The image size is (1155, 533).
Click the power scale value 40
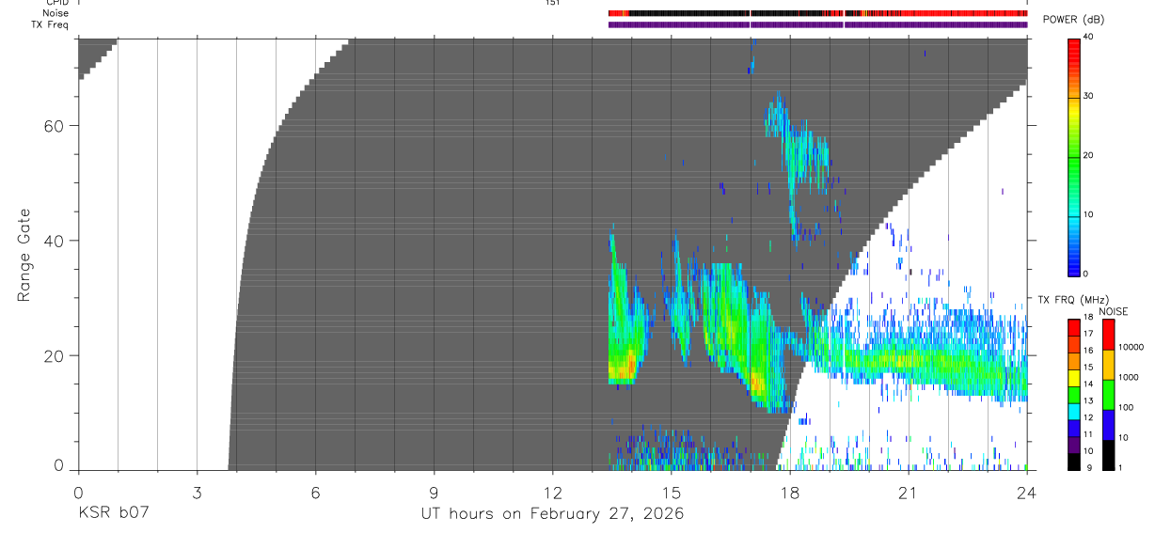coord(1088,38)
